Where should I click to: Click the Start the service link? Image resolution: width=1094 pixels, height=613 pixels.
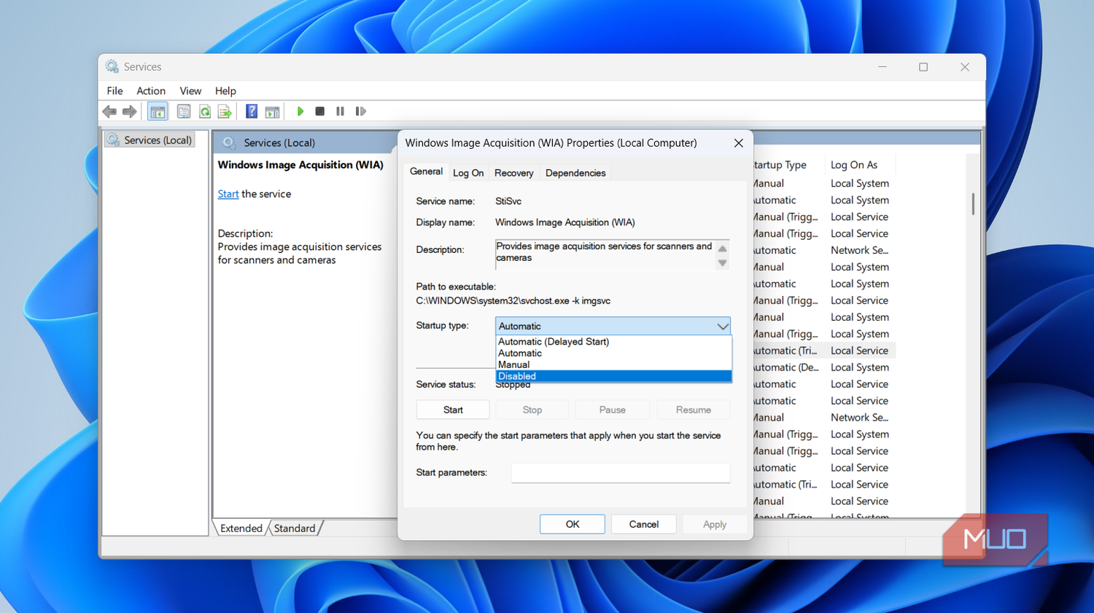[x=228, y=194]
